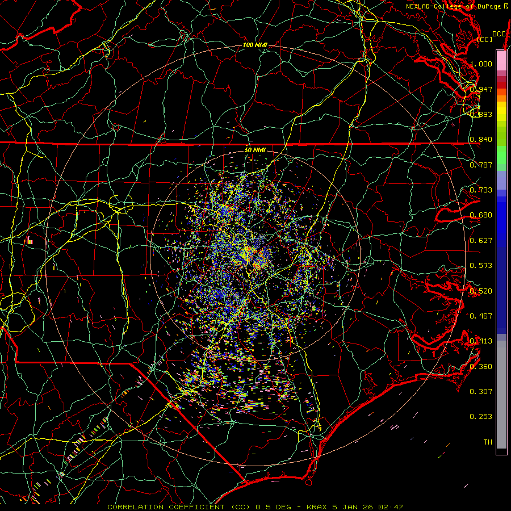This screenshot has height=511, width=511.
Task: Click the TH threshold label
Action: [488, 442]
